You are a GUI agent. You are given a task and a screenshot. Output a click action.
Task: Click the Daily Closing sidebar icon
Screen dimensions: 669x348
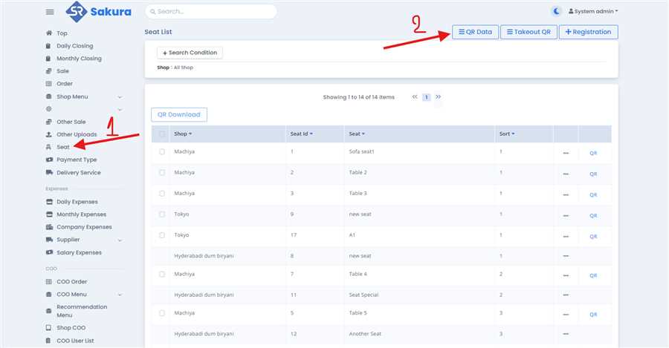(x=49, y=46)
